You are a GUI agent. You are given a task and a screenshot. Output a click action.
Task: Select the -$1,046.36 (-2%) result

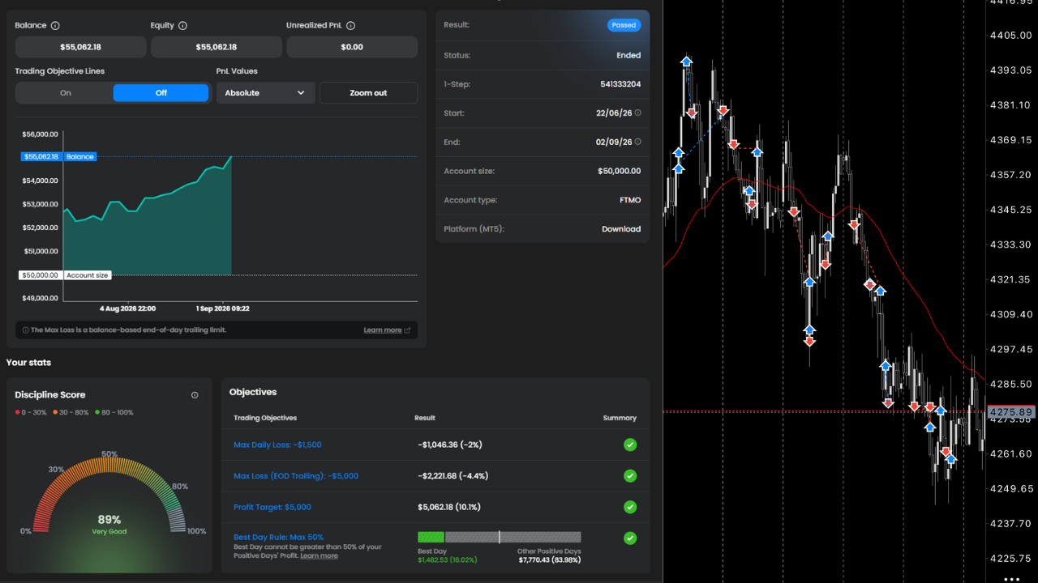(451, 445)
